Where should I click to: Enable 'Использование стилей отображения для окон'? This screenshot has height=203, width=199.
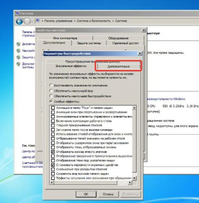[x=53, y=134]
